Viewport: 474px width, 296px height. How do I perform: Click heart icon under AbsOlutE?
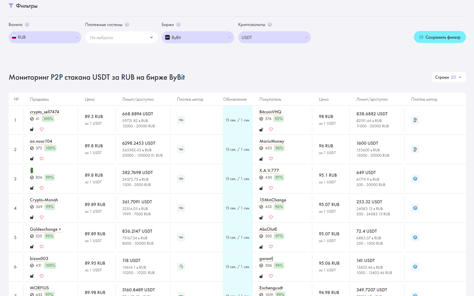(x=271, y=247)
